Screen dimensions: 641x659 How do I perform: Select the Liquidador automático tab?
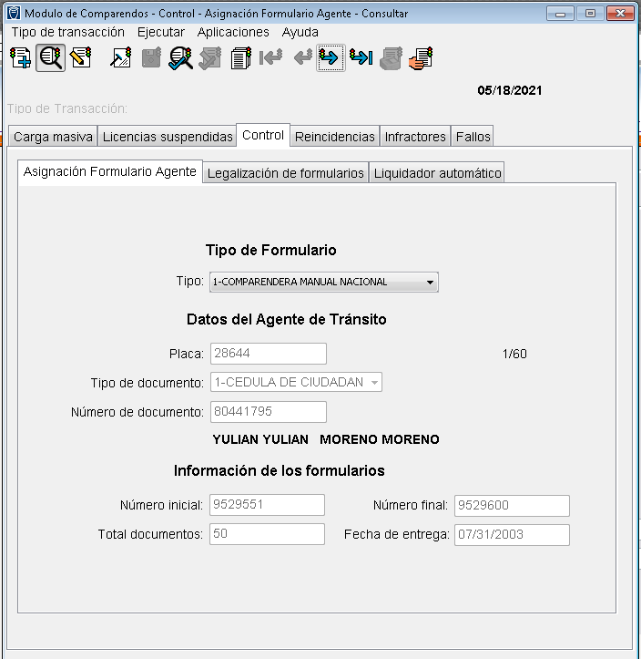click(x=437, y=173)
